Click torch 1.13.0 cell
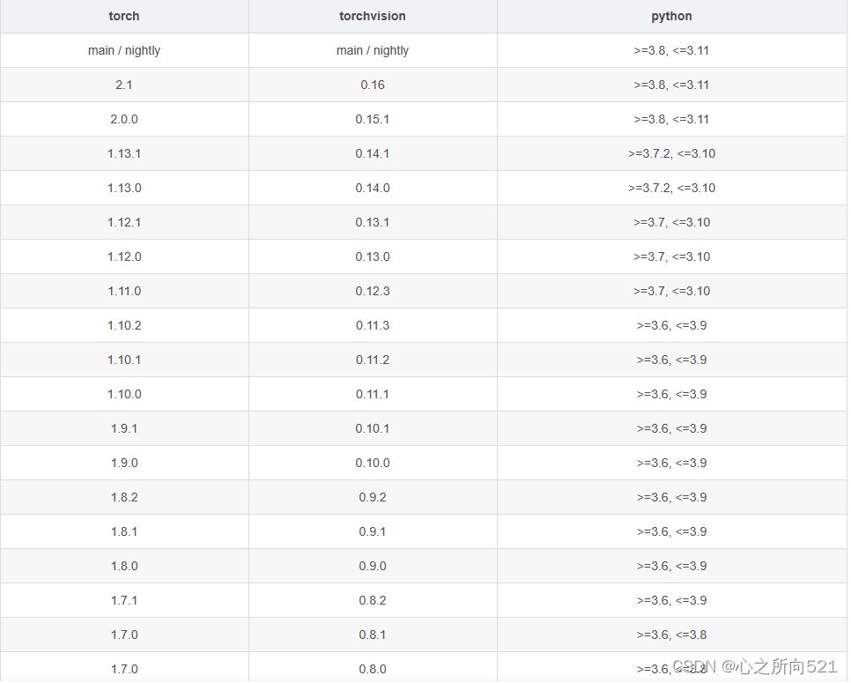Image resolution: width=851 pixels, height=683 pixels. (x=124, y=188)
